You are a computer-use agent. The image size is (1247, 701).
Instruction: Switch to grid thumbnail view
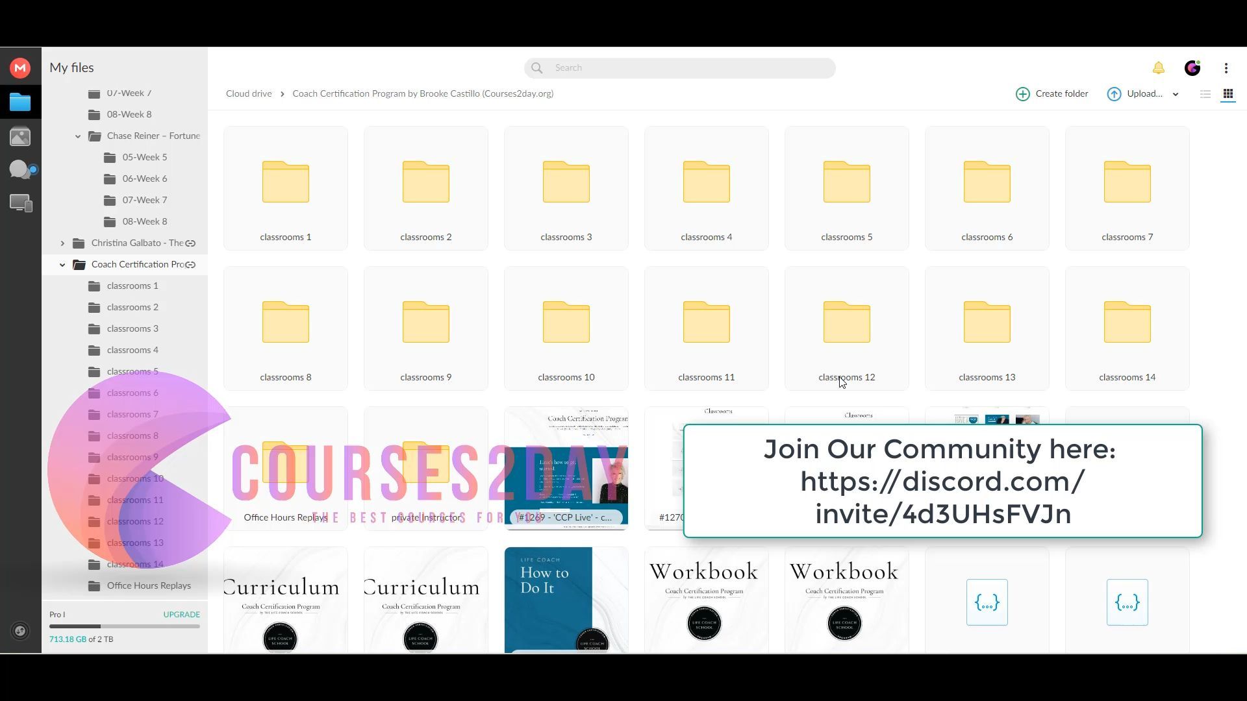[x=1228, y=94]
